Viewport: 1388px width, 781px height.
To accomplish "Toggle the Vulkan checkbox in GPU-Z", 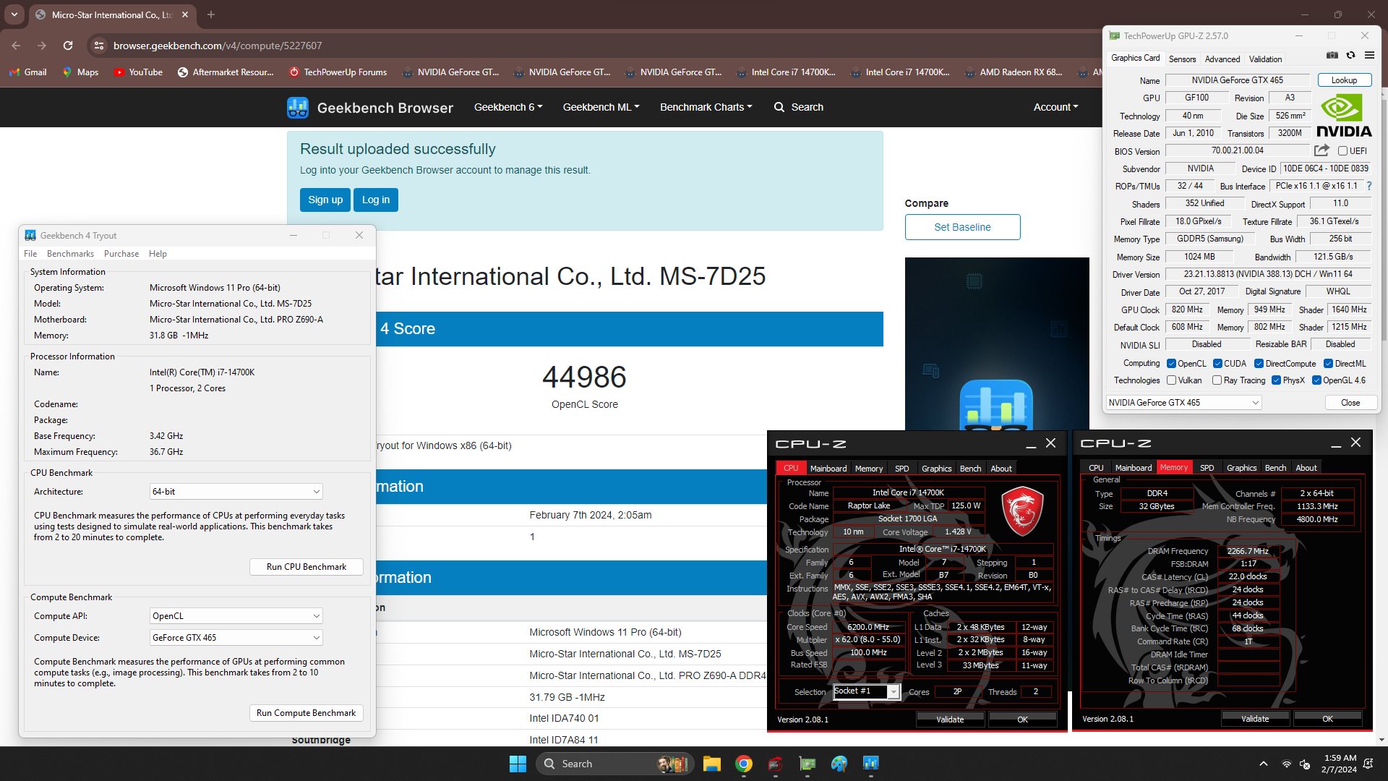I will [x=1171, y=380].
